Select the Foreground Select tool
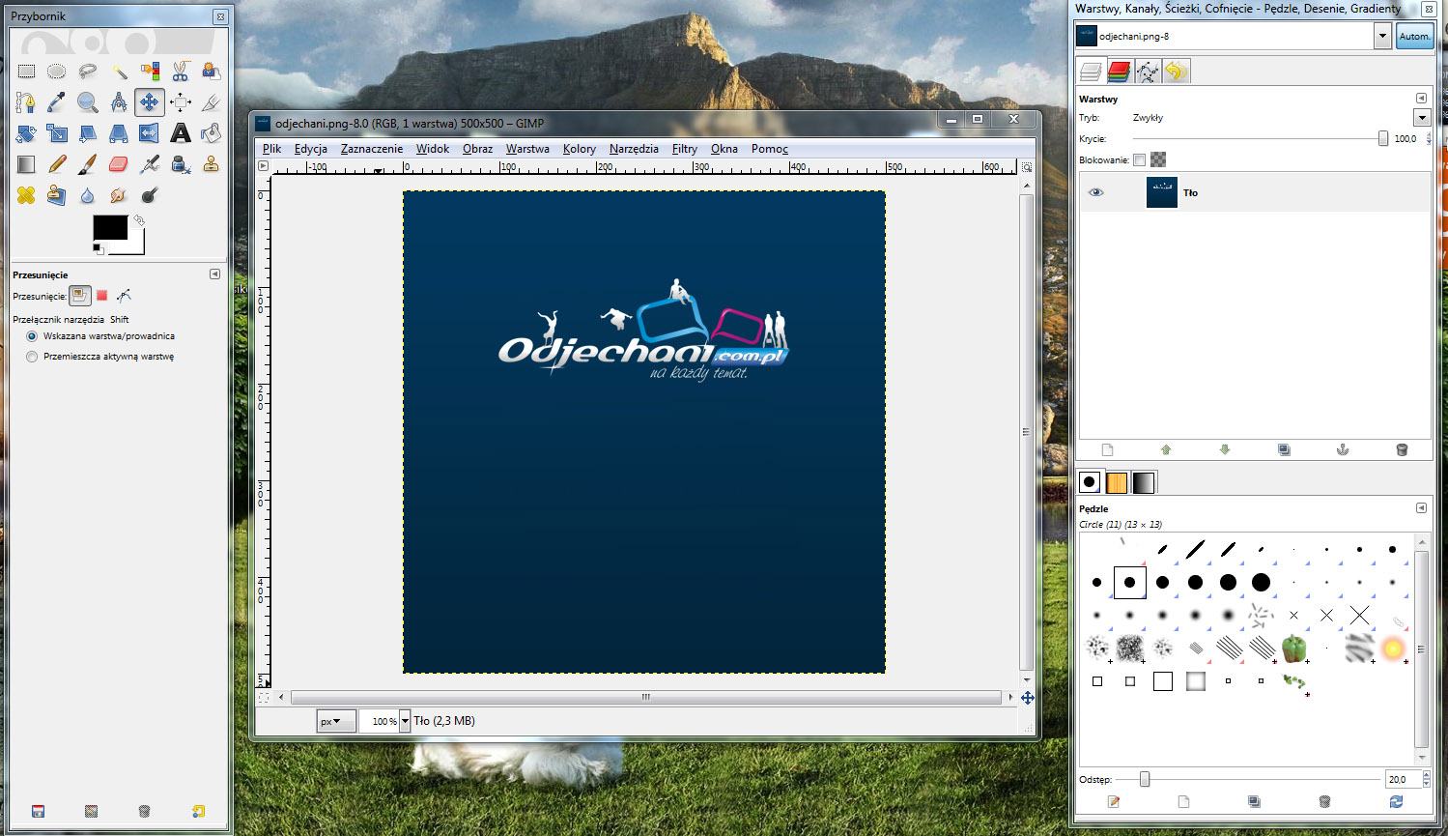Image resolution: width=1448 pixels, height=836 pixels. (x=211, y=71)
